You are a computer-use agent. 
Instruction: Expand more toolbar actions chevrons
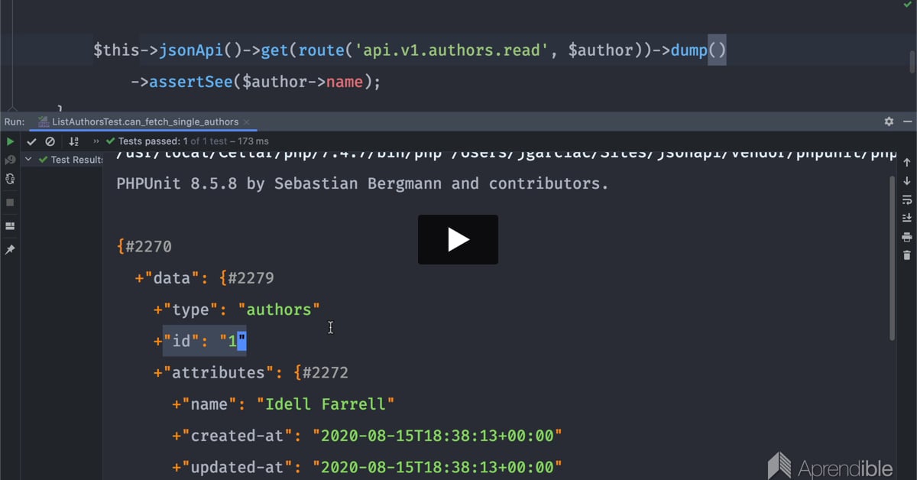point(96,141)
